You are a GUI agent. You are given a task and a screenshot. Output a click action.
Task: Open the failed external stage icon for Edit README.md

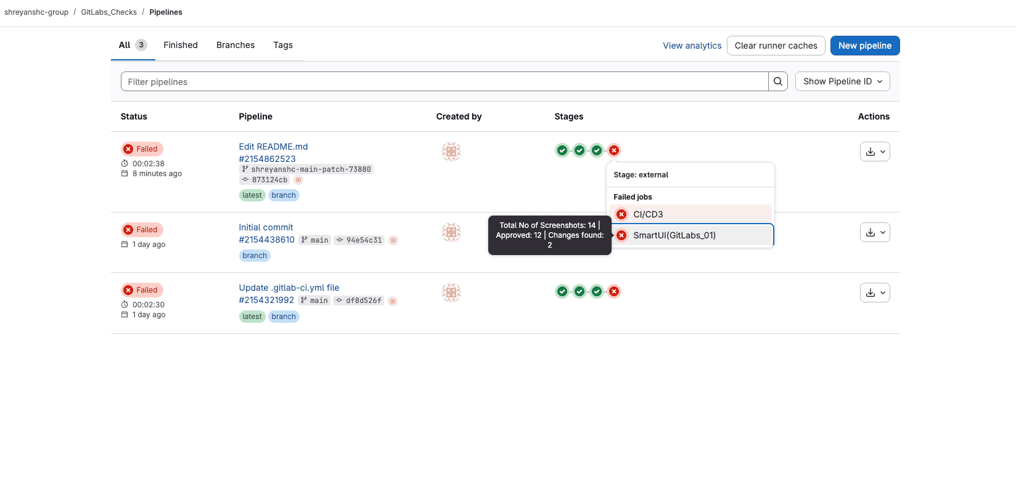pos(614,150)
